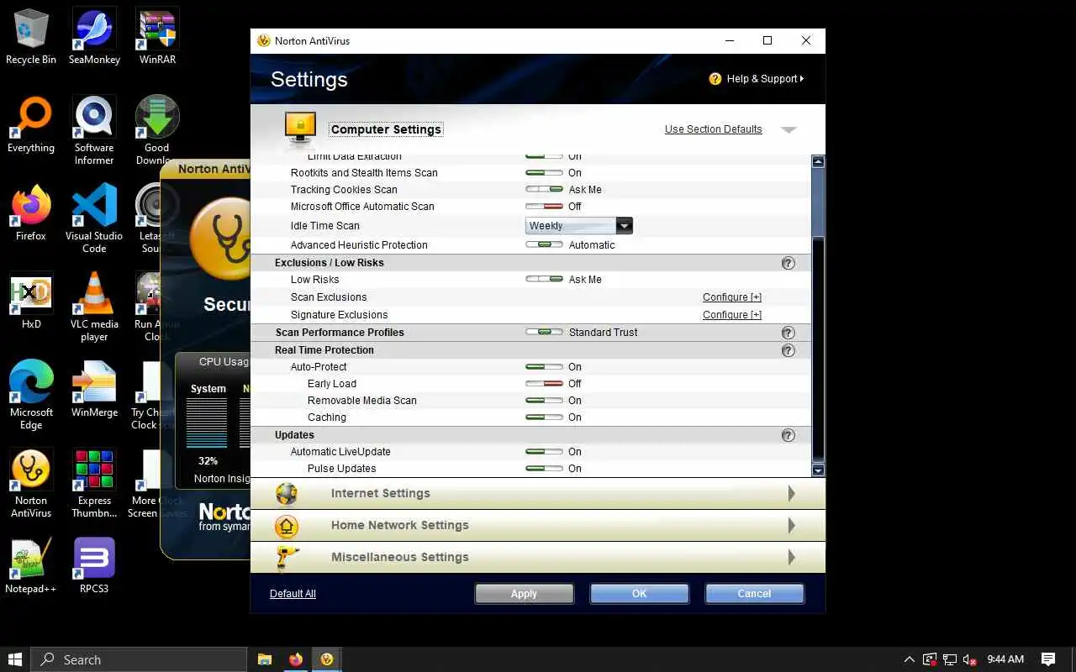Toggle Removable Media Scan switch
This screenshot has height=672, width=1076.
[x=544, y=401]
